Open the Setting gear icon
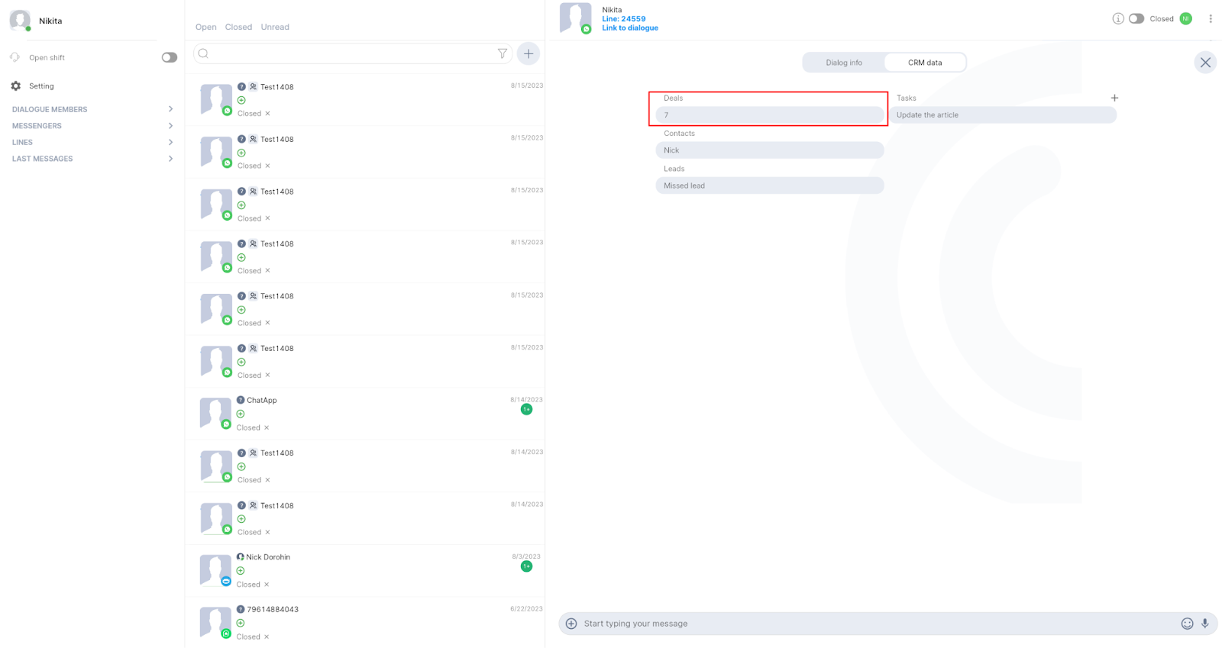The width and height of the screenshot is (1222, 648). coord(16,86)
